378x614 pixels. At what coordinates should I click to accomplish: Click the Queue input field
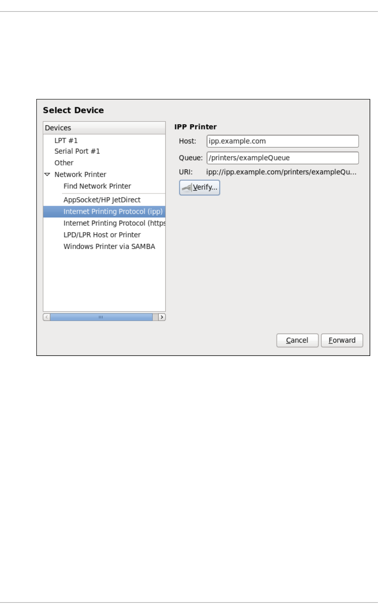(283, 158)
